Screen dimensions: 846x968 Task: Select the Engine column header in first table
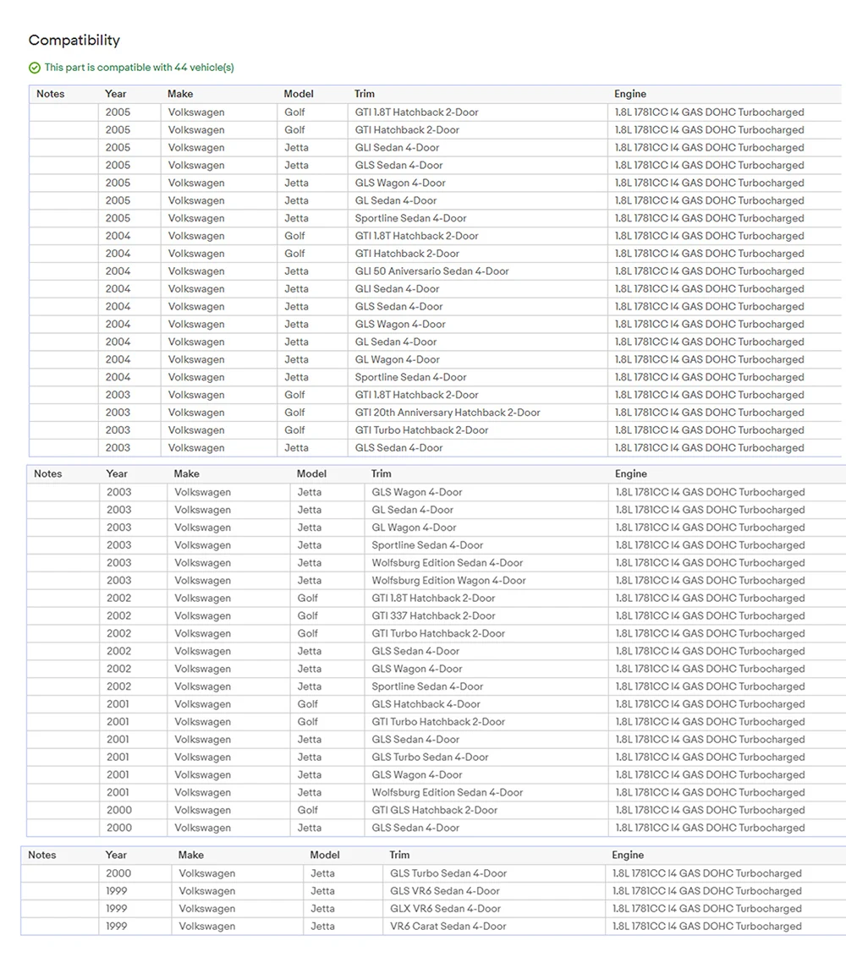pyautogui.click(x=630, y=94)
